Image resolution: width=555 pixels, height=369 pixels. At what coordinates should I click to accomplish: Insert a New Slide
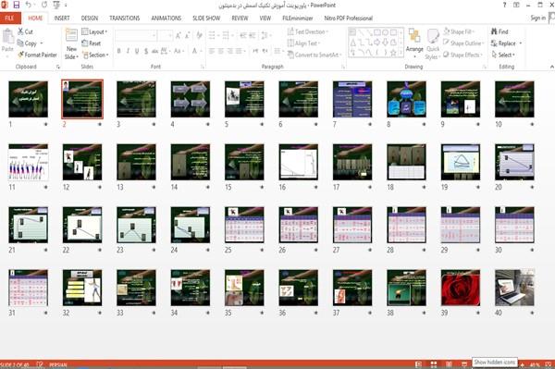(71, 43)
